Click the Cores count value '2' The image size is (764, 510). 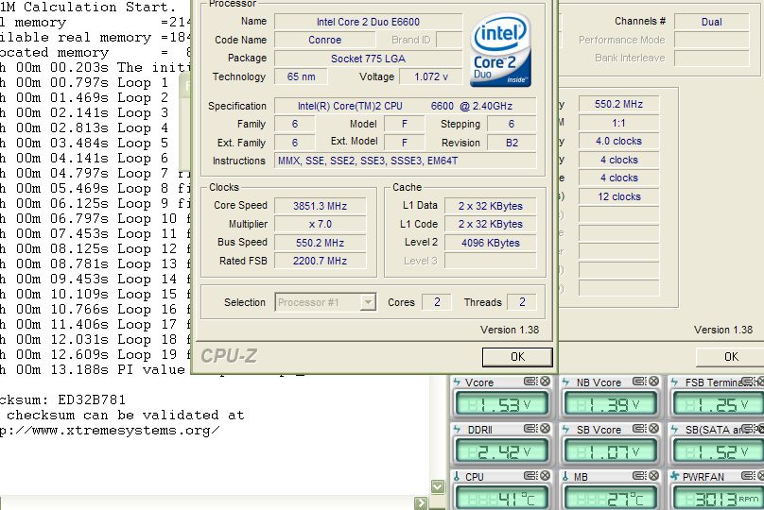tap(437, 302)
